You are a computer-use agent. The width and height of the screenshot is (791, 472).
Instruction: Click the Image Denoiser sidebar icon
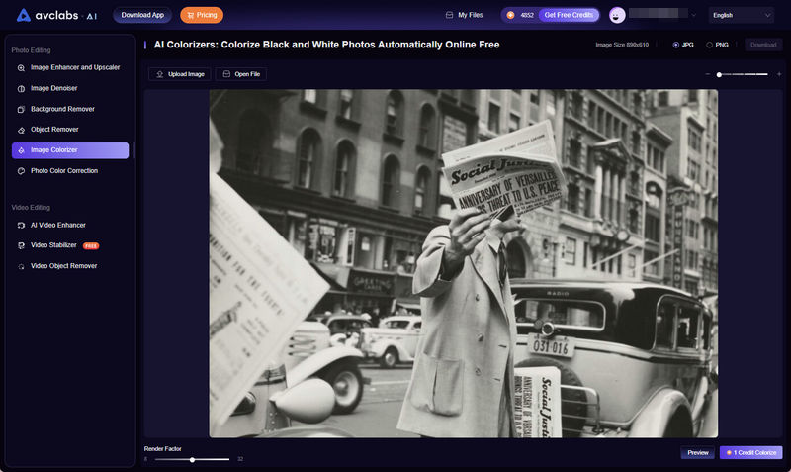pos(22,88)
